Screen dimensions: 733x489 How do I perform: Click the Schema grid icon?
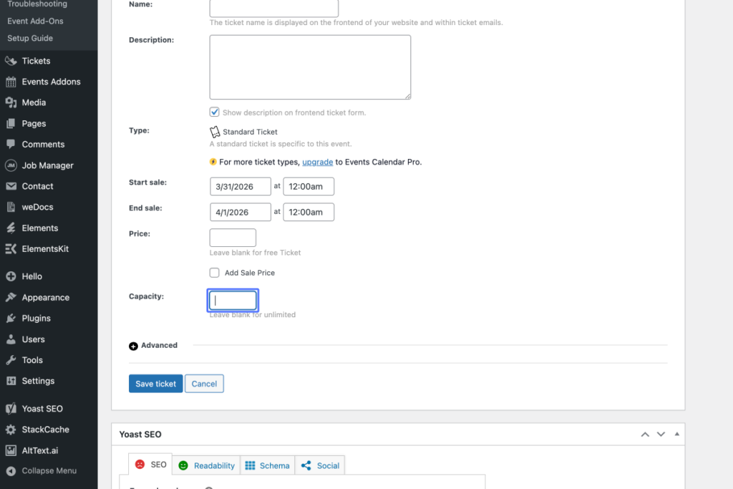tap(250, 465)
